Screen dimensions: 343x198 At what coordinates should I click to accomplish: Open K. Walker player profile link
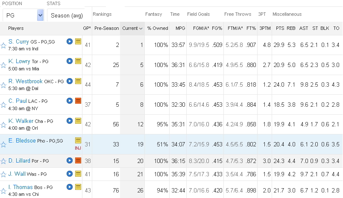(x=21, y=121)
